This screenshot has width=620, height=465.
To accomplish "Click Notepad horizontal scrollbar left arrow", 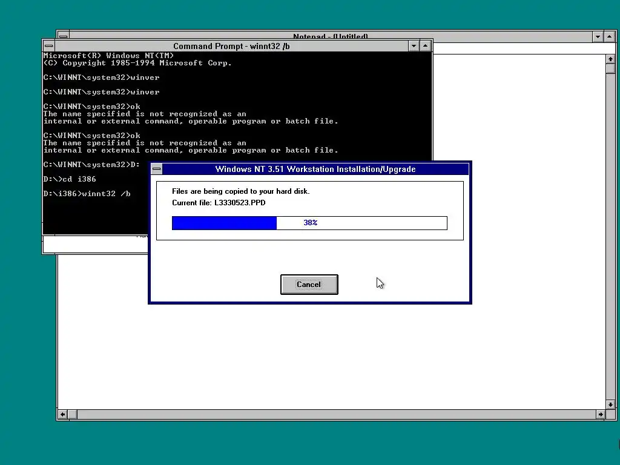I will 62,414.
